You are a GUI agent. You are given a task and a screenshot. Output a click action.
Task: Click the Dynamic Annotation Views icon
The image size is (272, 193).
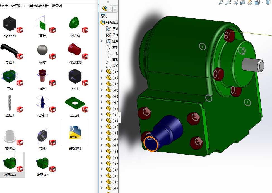pyautogui.click(x=250, y=3)
